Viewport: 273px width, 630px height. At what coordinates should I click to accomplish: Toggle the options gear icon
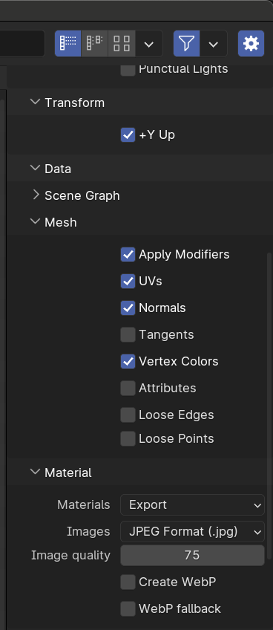pyautogui.click(x=251, y=43)
